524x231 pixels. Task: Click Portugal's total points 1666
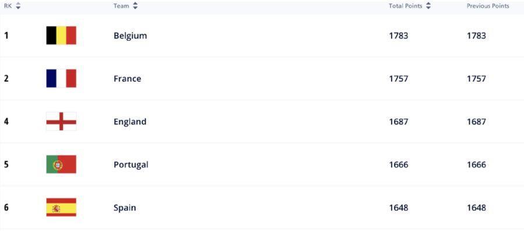[398, 165]
